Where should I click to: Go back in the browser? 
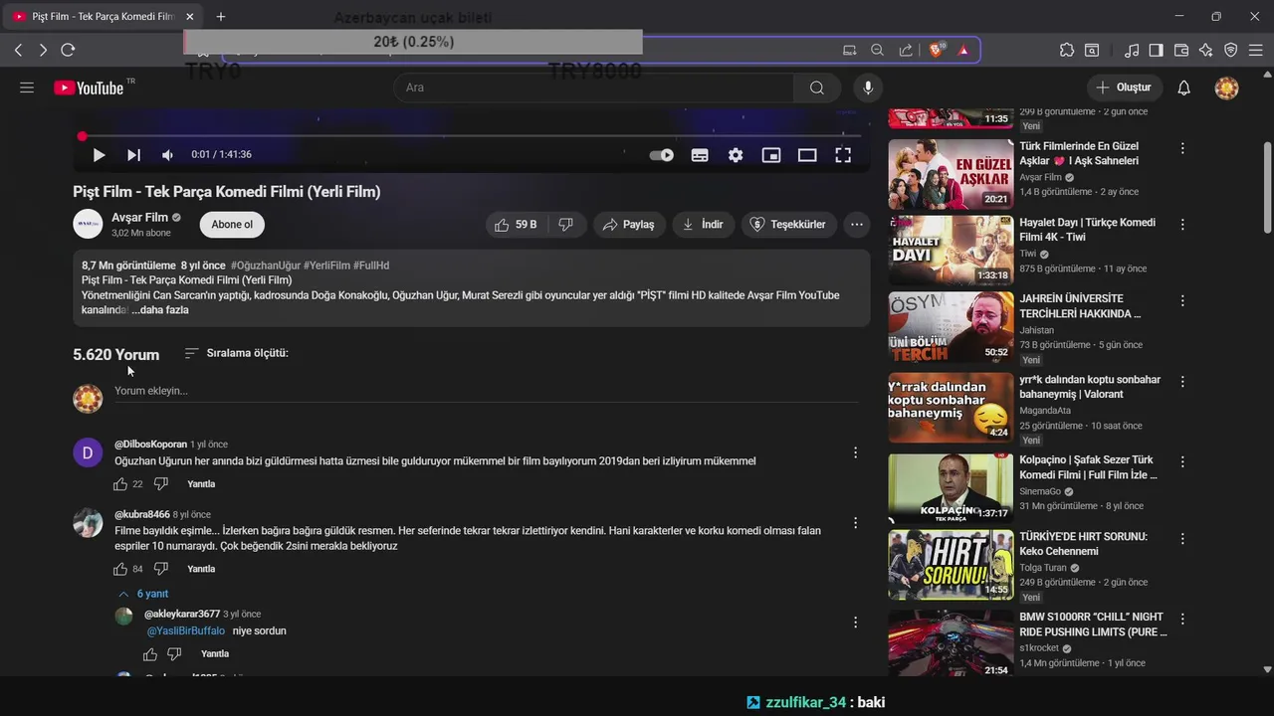click(18, 50)
